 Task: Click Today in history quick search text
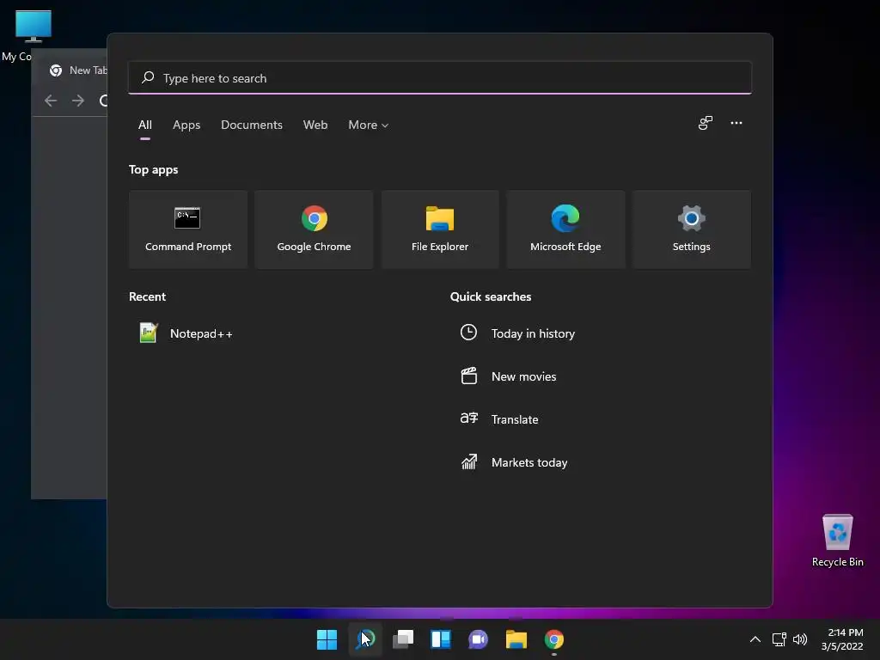tap(533, 333)
